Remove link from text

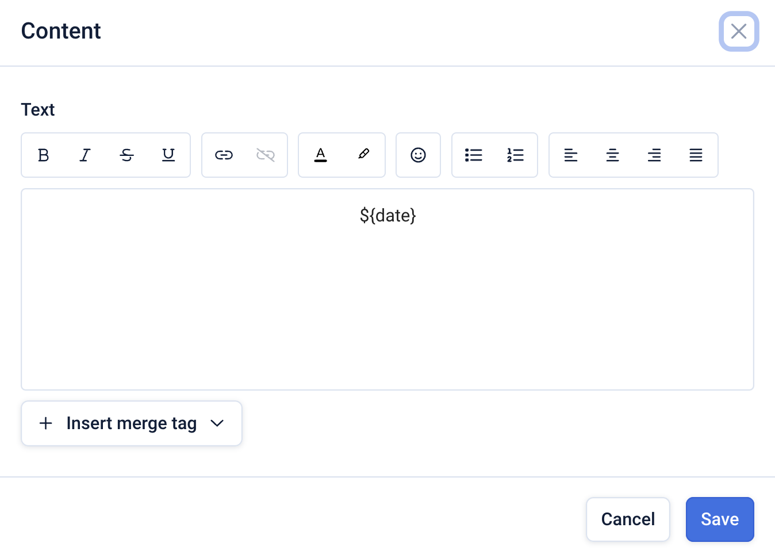[x=266, y=155]
